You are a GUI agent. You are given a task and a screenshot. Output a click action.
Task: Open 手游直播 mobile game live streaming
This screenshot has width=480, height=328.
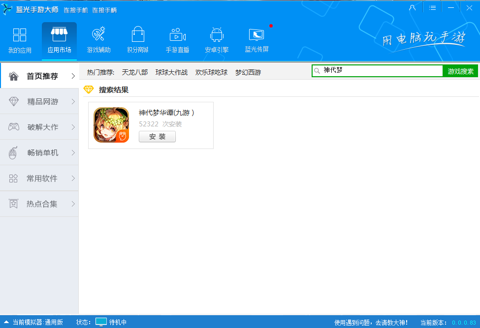[x=178, y=40]
